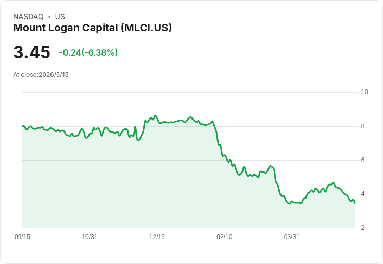Click the 02/10 date axis label
This screenshot has width=383, height=264.
224,237
